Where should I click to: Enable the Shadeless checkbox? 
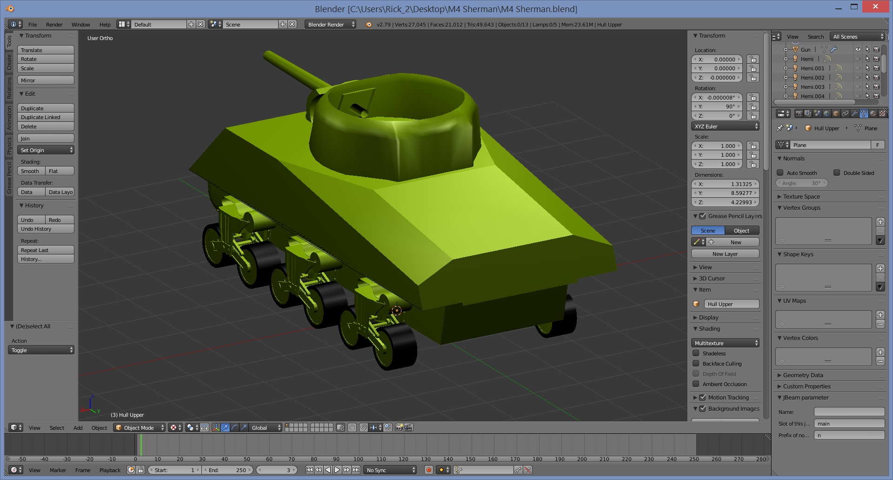696,353
